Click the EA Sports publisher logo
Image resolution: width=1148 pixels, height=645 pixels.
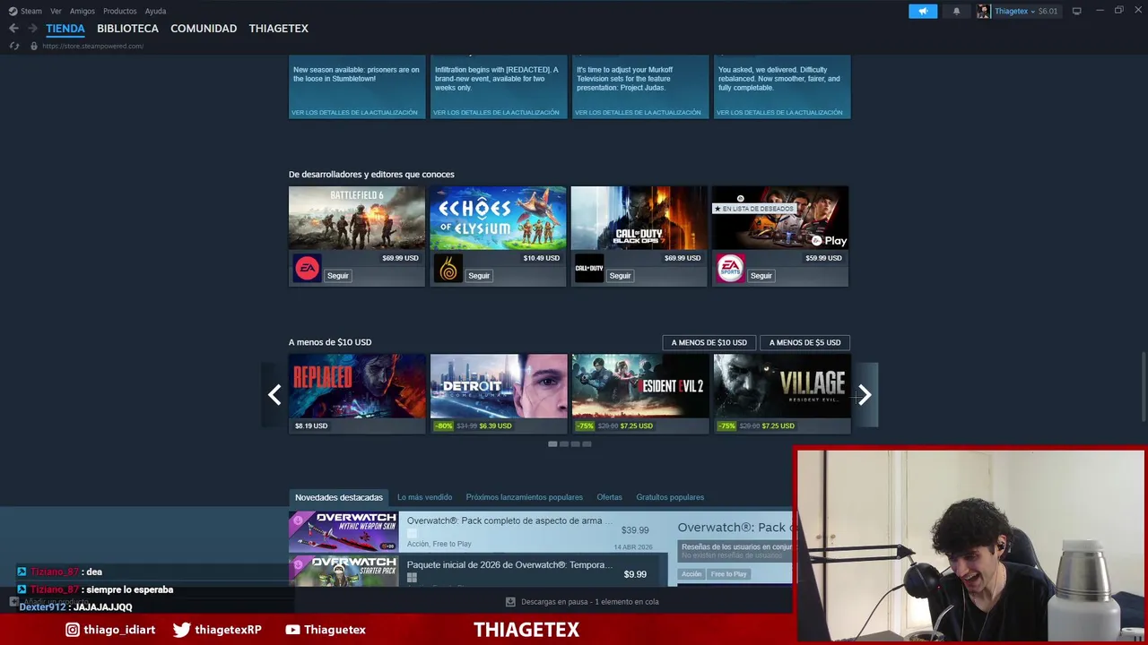click(730, 268)
